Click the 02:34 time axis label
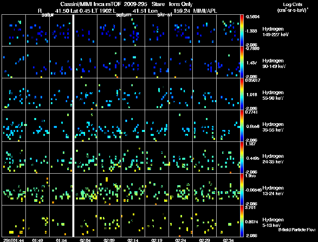 tap(228, 240)
